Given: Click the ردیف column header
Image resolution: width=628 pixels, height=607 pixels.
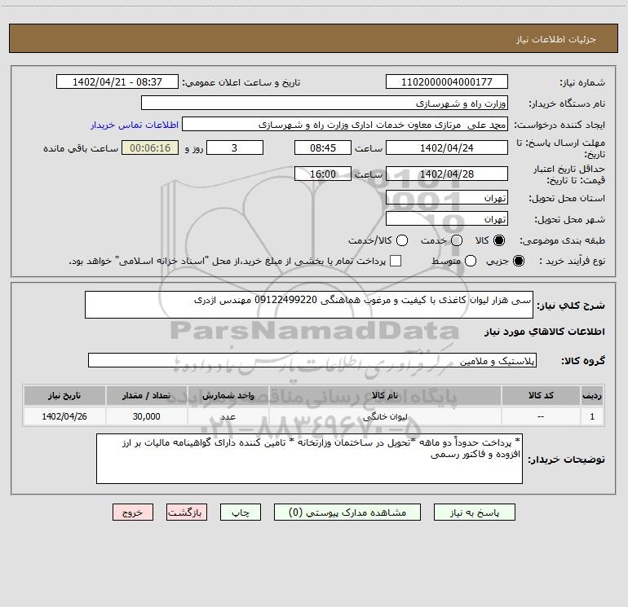Looking at the screenshot, I should tap(592, 395).
